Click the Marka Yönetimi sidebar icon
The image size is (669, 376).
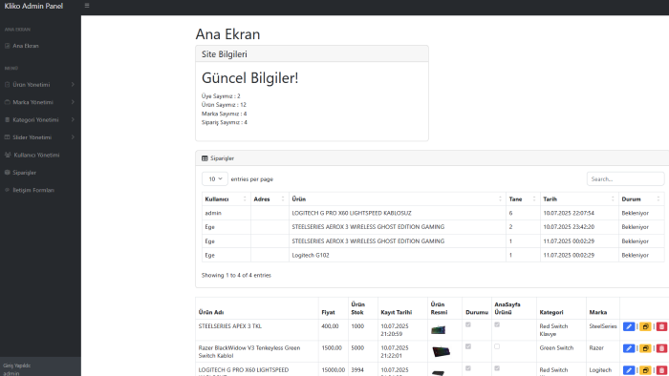(x=8, y=102)
